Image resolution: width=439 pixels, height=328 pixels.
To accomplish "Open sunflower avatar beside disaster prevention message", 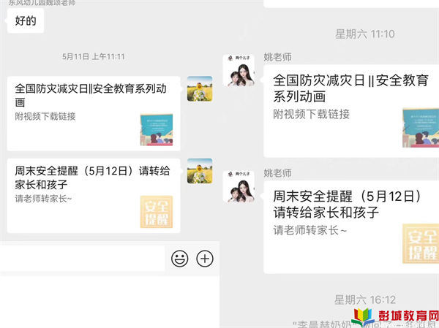I will (200, 88).
